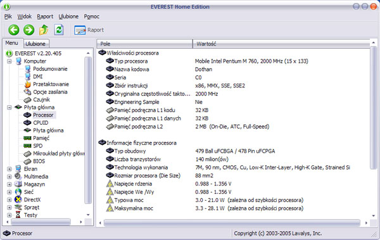Refresh the page with the refresh icon

[x=59, y=30]
